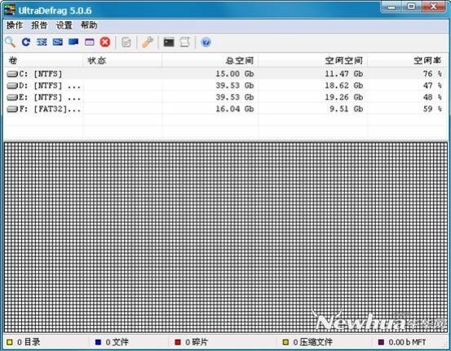Click the 47 % free rate value
This screenshot has height=351, width=451.
pyautogui.click(x=432, y=86)
